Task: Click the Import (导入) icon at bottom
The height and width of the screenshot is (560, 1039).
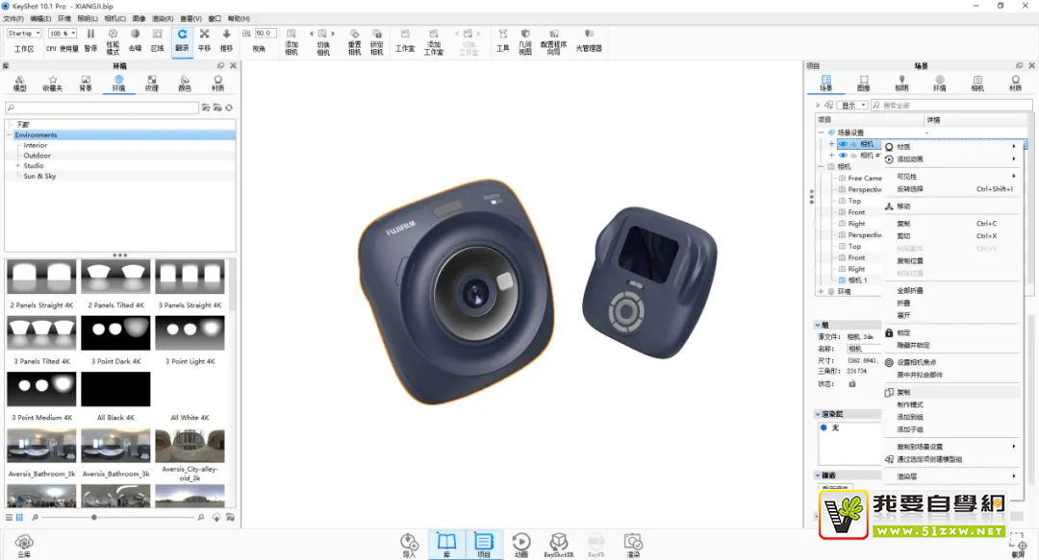Action: 409,544
